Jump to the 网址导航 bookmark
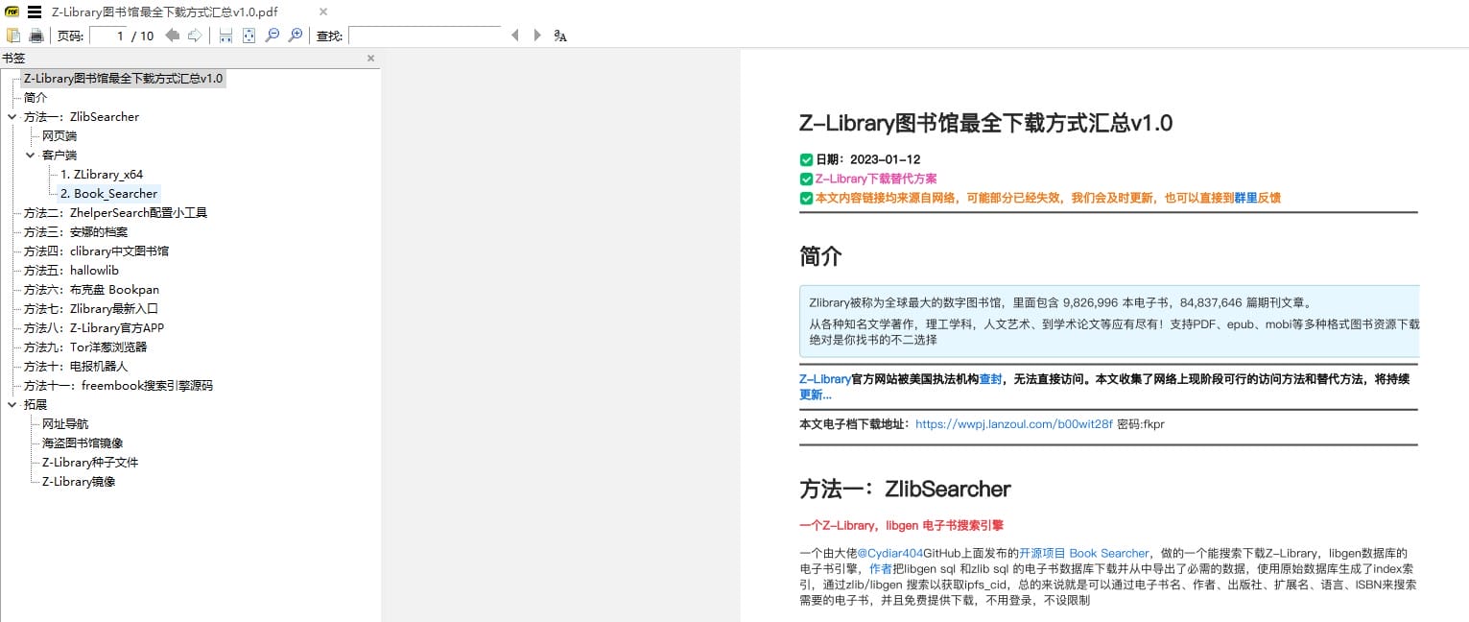 point(65,424)
